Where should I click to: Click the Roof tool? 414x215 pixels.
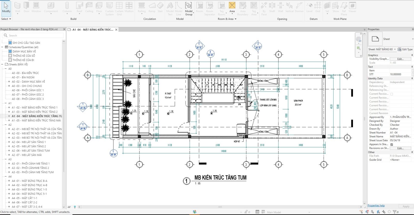[x=79, y=8]
